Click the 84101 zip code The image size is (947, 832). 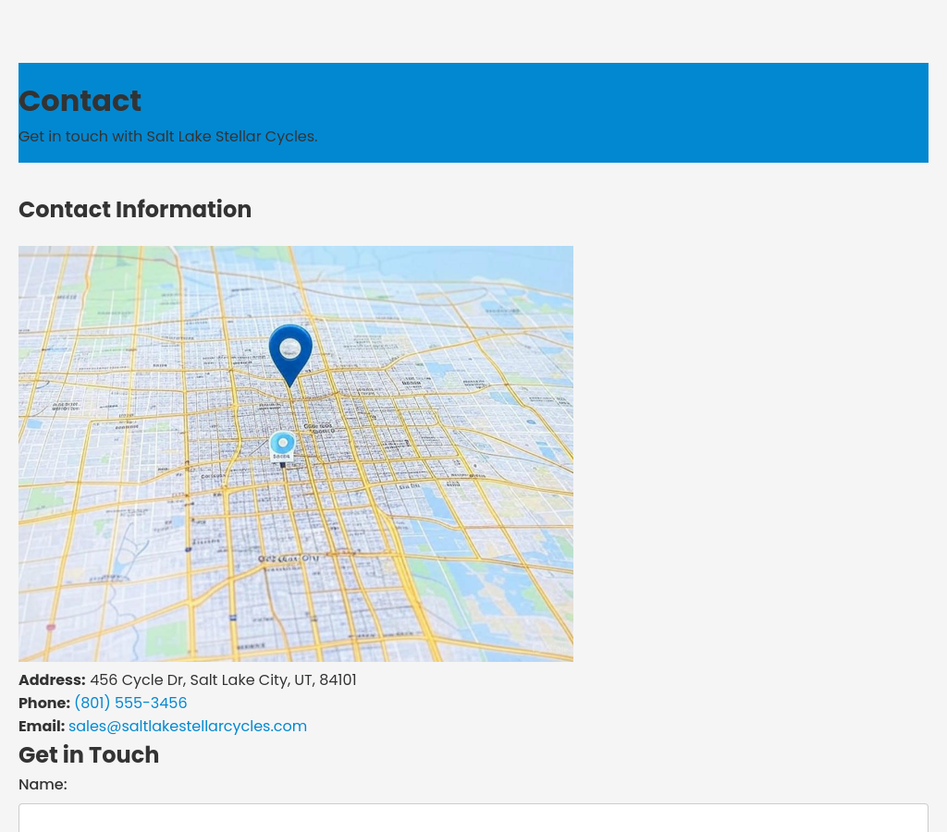pos(338,680)
